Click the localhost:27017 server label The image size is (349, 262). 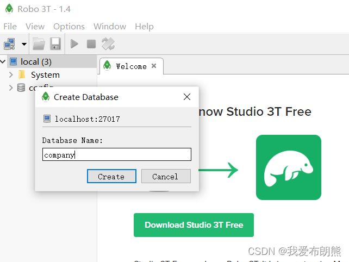(x=87, y=119)
